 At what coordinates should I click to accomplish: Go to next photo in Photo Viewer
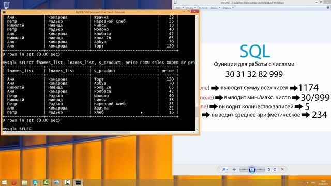pos(260,169)
